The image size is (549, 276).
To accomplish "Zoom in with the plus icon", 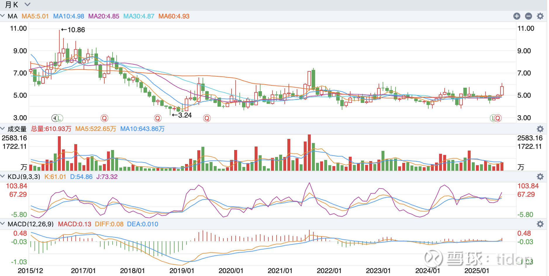I will click(517, 16).
